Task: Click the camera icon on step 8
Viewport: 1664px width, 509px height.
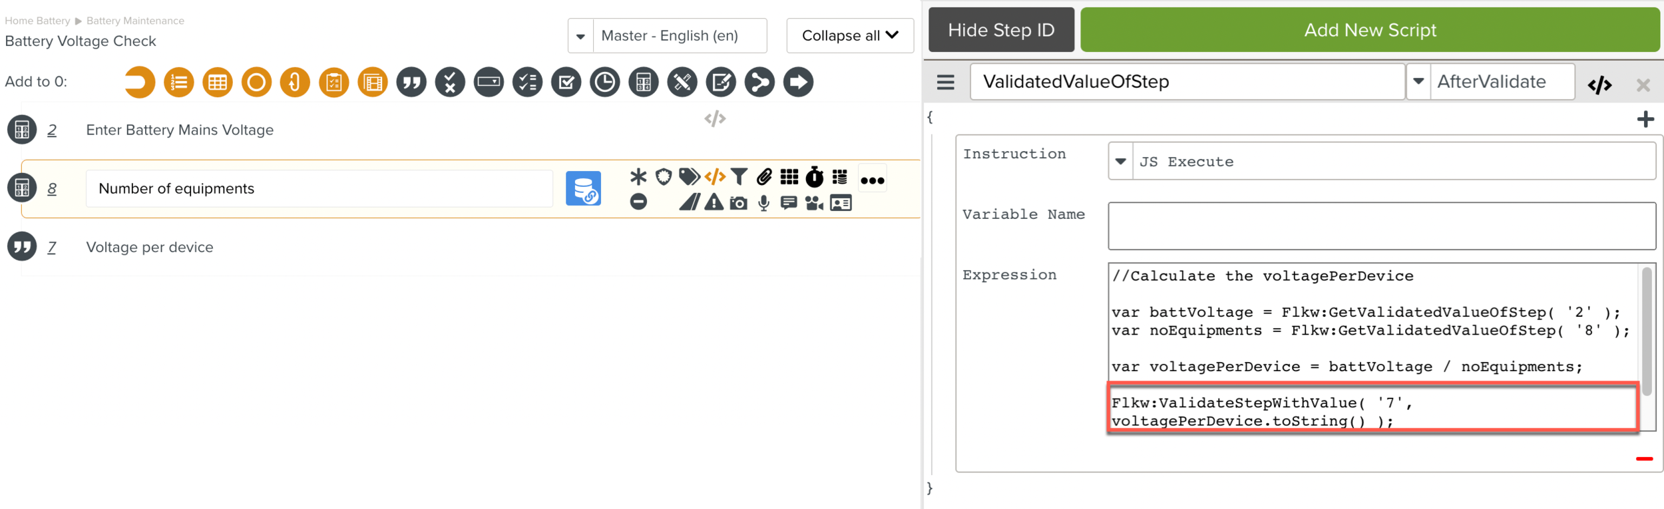Action: [x=738, y=203]
